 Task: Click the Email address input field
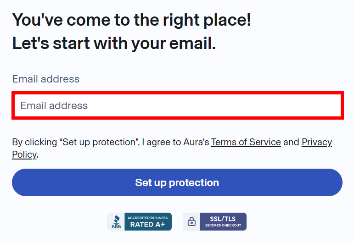(x=177, y=106)
